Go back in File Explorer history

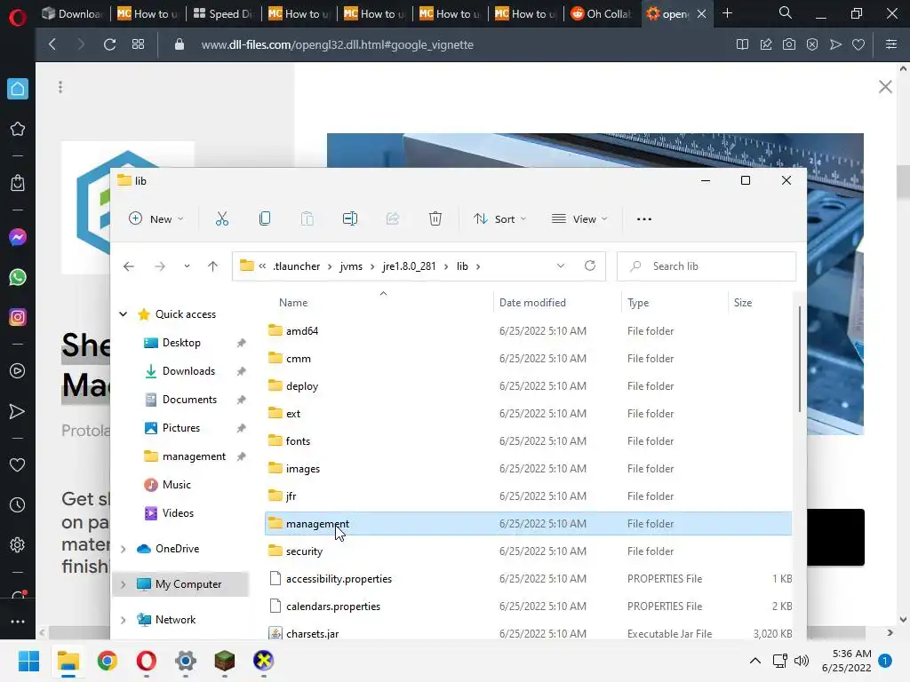click(129, 266)
